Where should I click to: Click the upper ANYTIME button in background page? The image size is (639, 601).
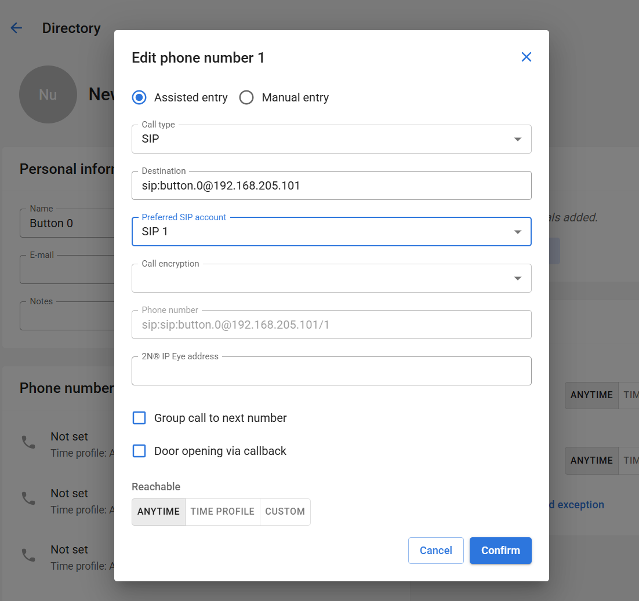click(591, 395)
